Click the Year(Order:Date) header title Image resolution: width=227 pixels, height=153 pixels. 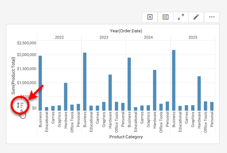click(126, 31)
